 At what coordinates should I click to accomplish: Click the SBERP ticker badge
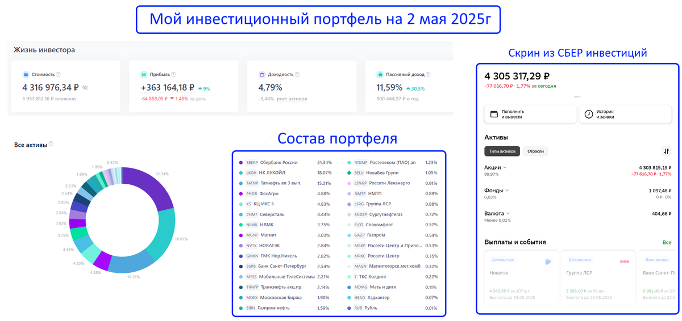click(252, 162)
